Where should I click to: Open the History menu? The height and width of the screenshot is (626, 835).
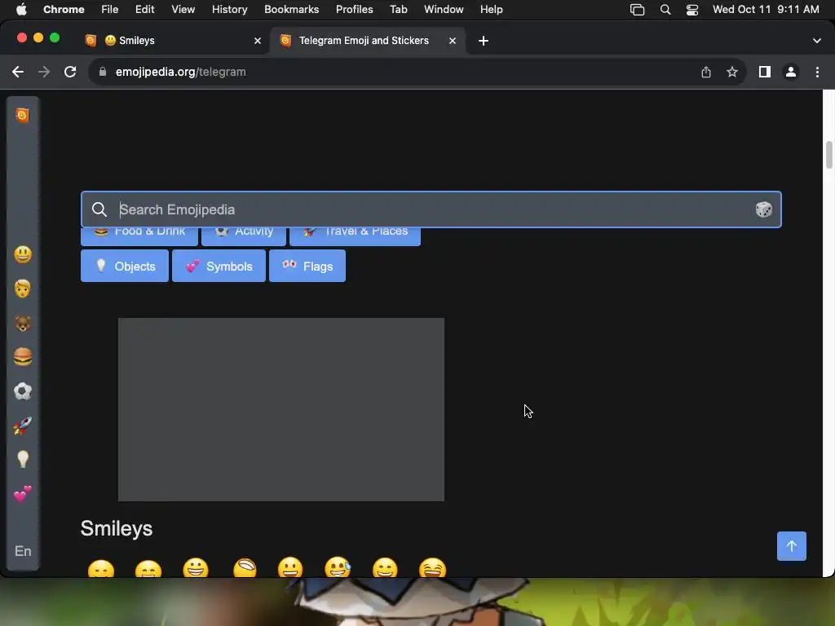[x=229, y=9]
